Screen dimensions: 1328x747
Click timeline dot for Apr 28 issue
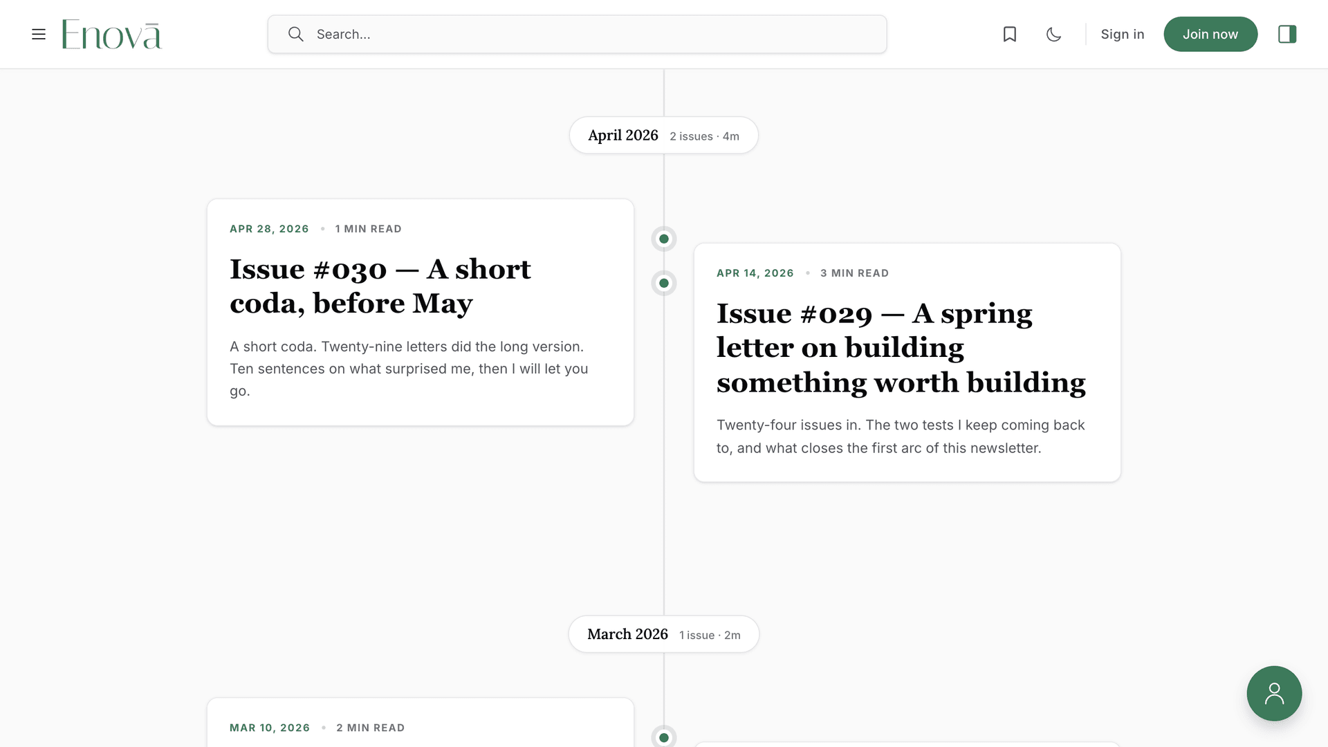point(664,239)
